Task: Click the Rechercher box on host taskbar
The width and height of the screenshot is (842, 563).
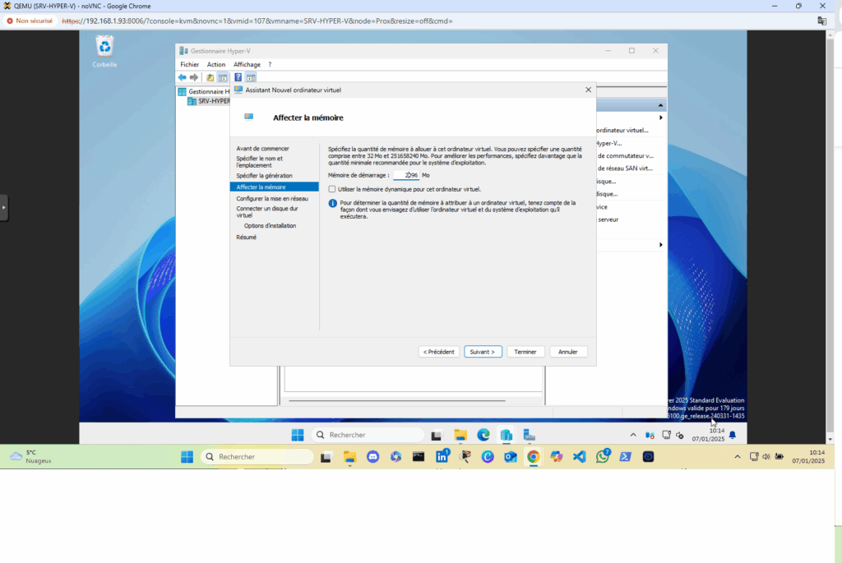Action: pos(257,457)
